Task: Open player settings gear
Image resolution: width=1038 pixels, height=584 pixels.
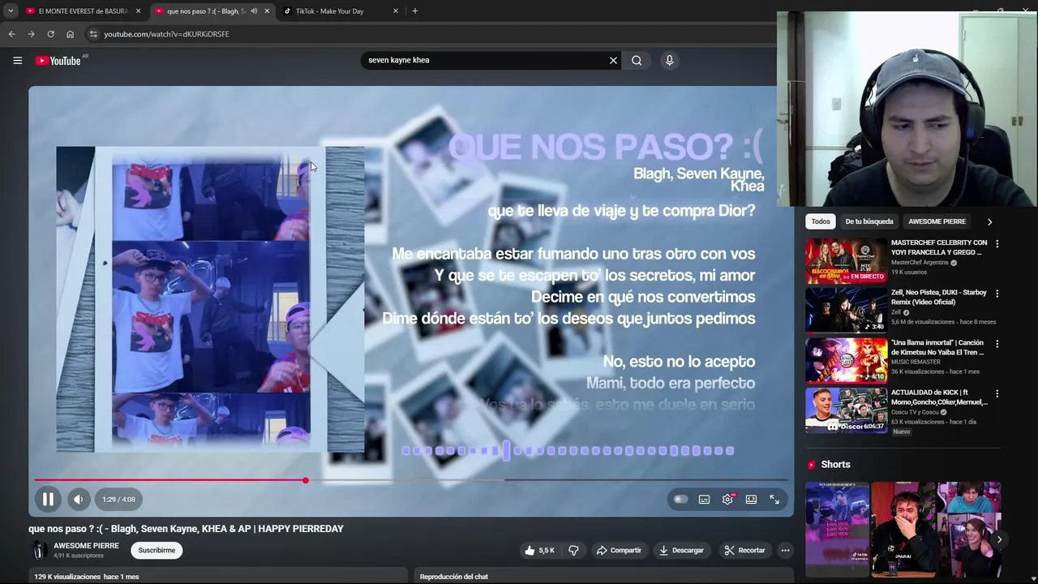Action: point(727,500)
